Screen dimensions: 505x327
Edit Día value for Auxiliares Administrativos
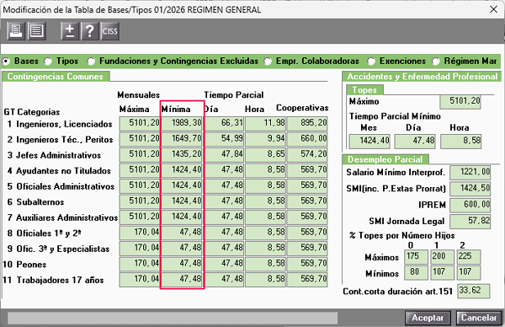click(224, 217)
